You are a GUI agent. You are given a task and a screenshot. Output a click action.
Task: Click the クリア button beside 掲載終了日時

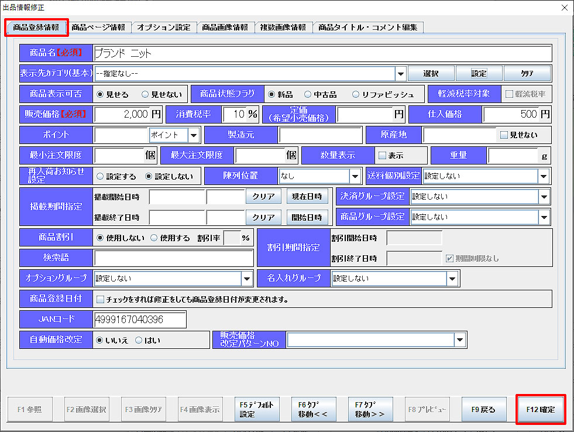(263, 217)
